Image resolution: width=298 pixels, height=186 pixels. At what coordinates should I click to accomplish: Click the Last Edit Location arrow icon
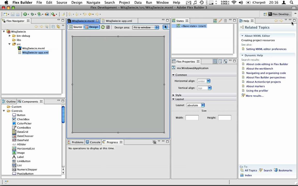tap(85, 14)
